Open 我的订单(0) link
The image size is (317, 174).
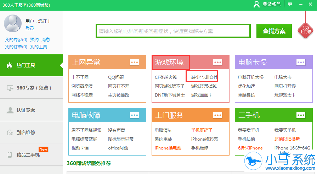(x=16, y=47)
